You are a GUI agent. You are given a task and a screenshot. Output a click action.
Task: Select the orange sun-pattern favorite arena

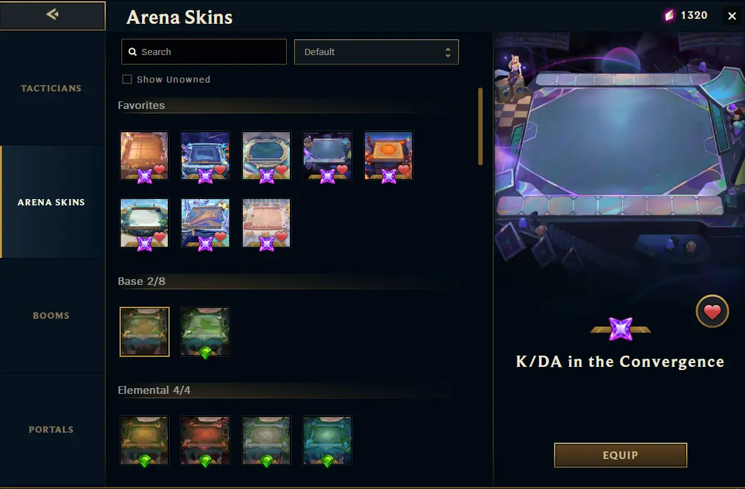[x=389, y=156]
